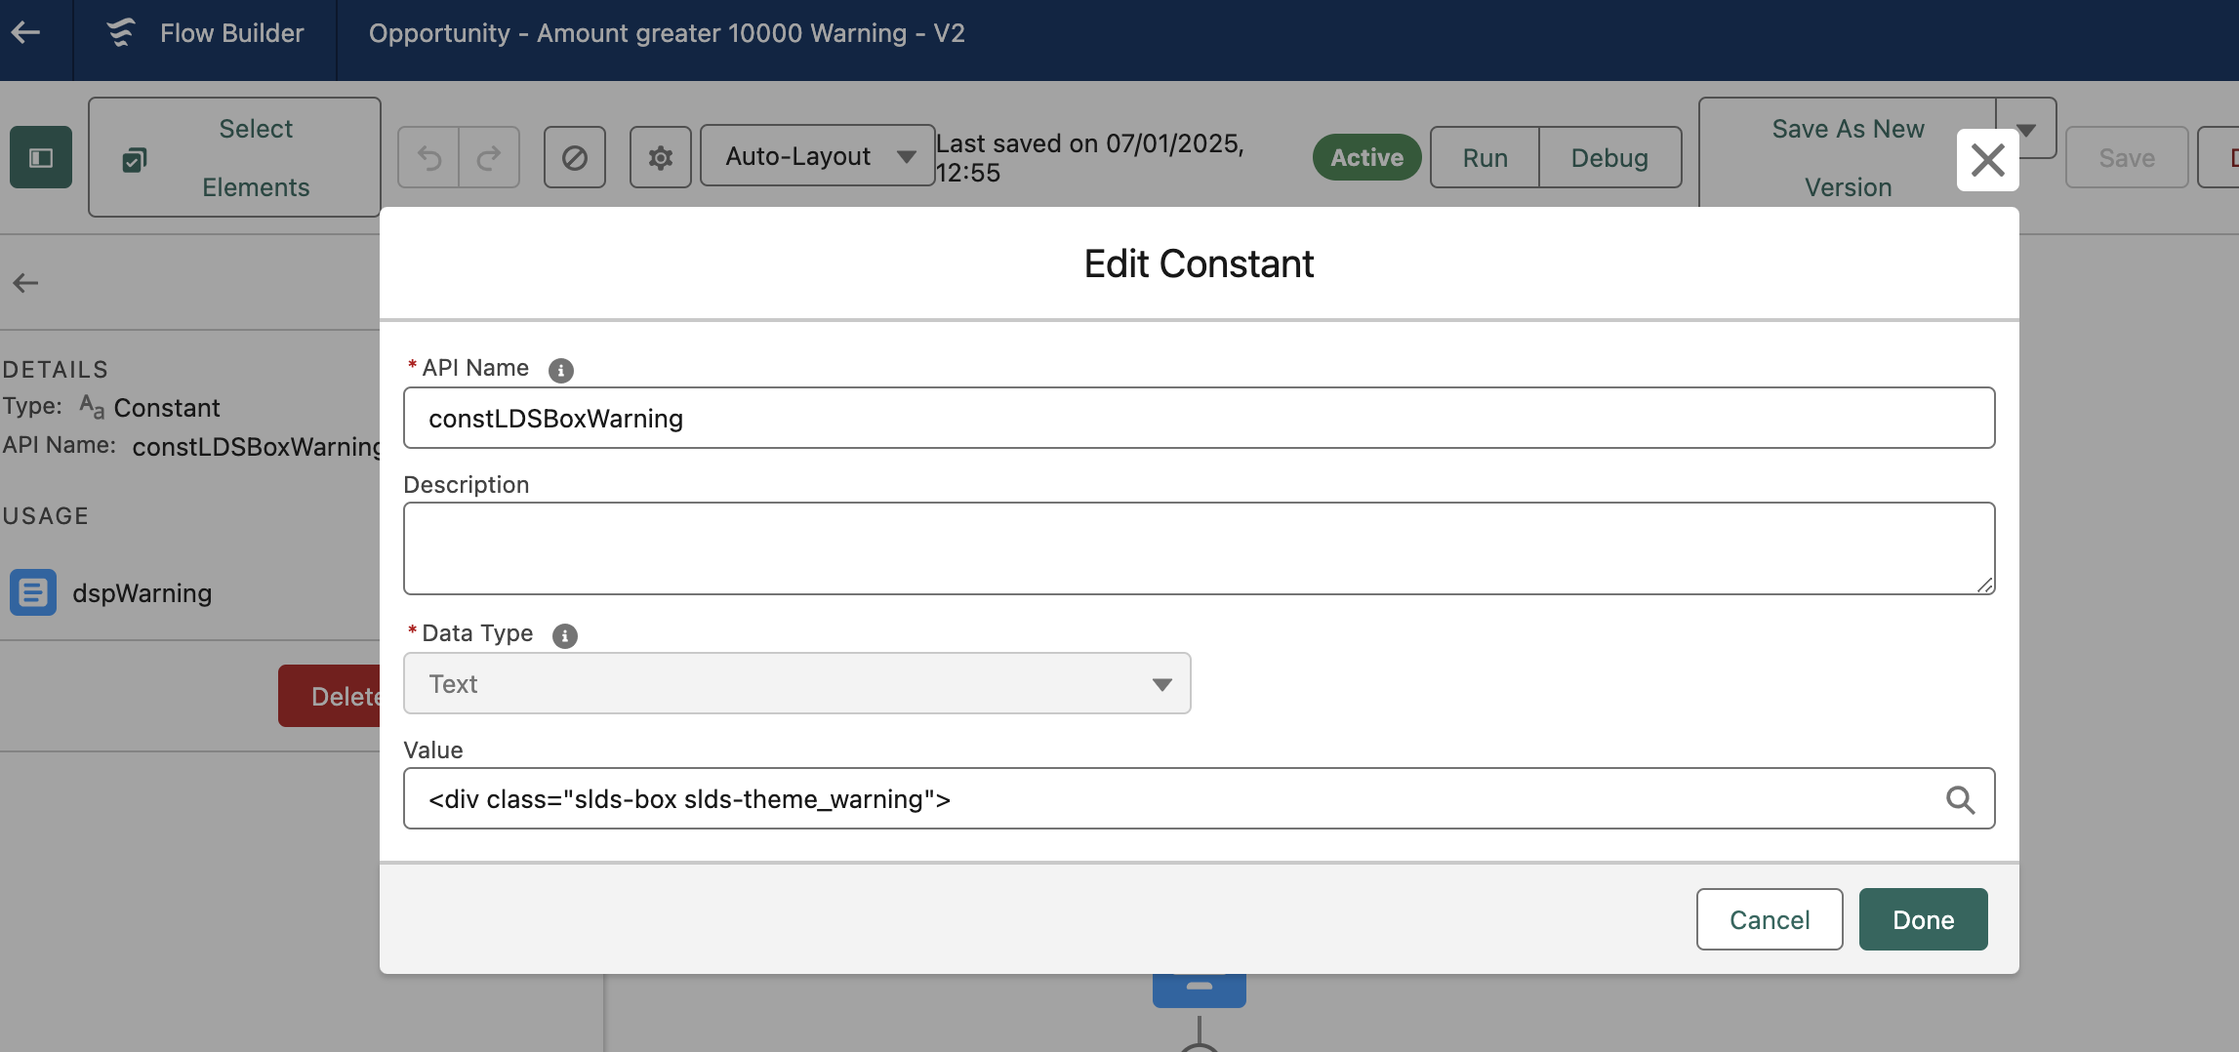
Task: Expand the Auto-Layout dropdown
Action: pos(818,156)
